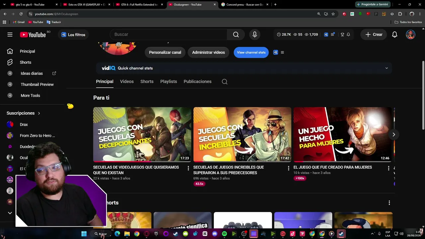
Task: Expand the Suscripciones section
Action: click(23, 113)
